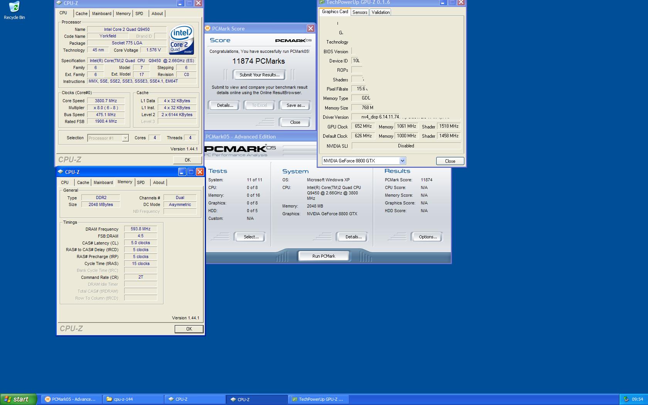Switch to TechPowerUp GPU-Z taskbar item

(319, 399)
